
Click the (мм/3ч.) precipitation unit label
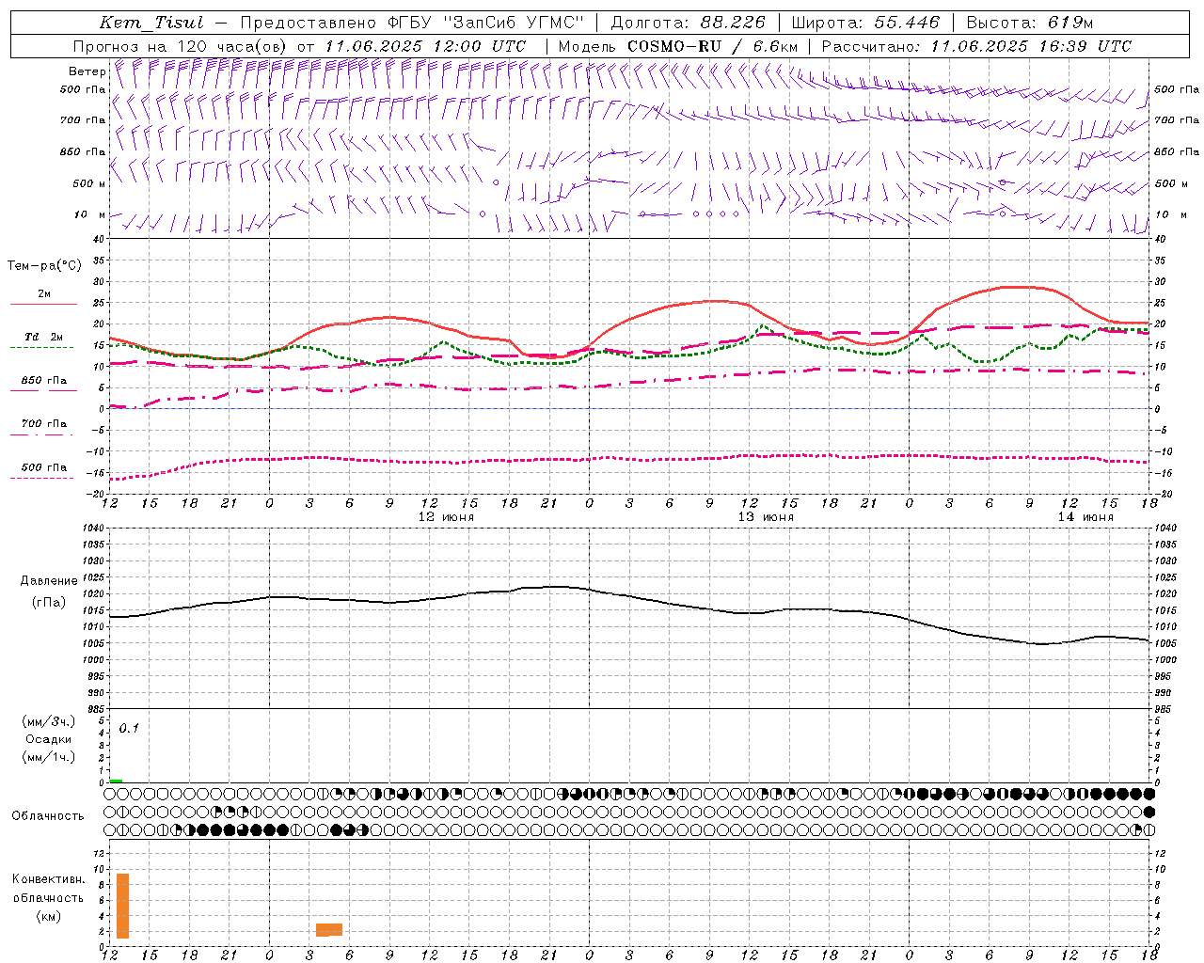pos(49,721)
